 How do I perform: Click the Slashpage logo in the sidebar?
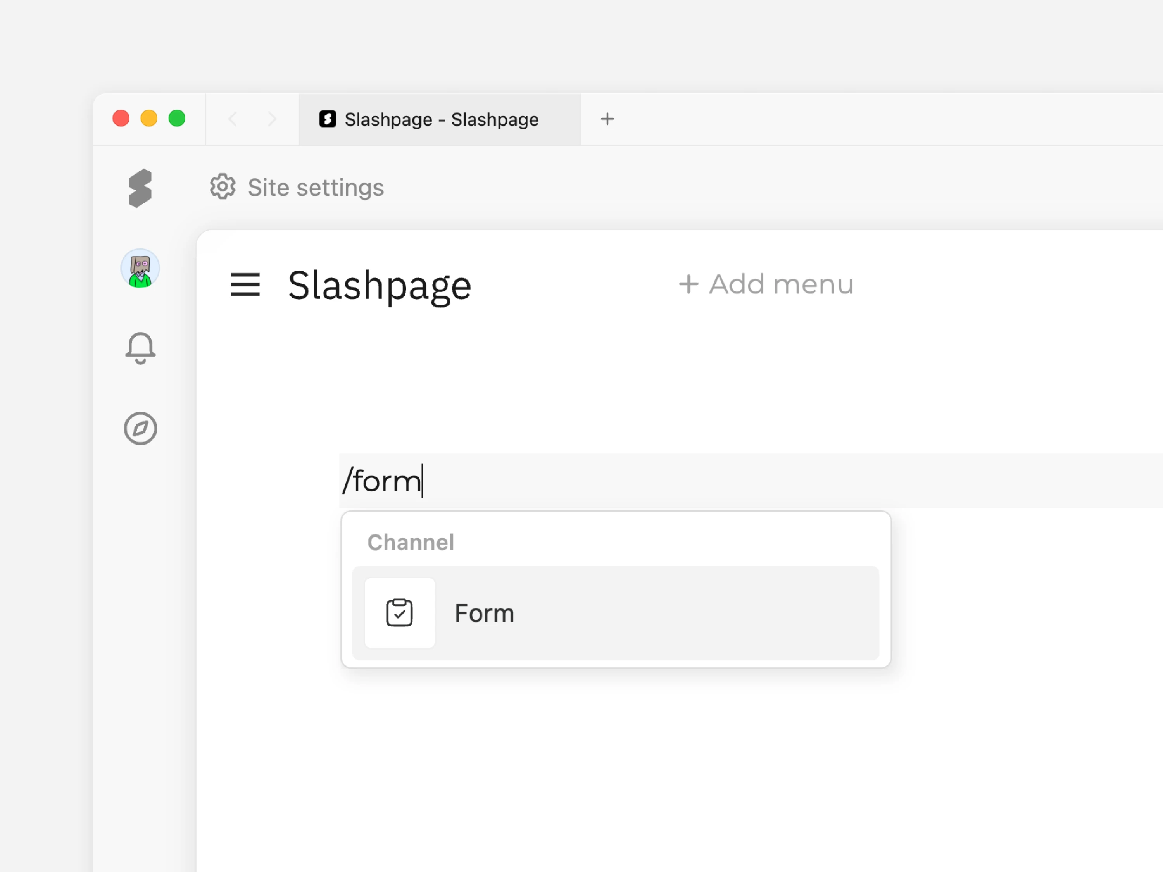click(140, 188)
